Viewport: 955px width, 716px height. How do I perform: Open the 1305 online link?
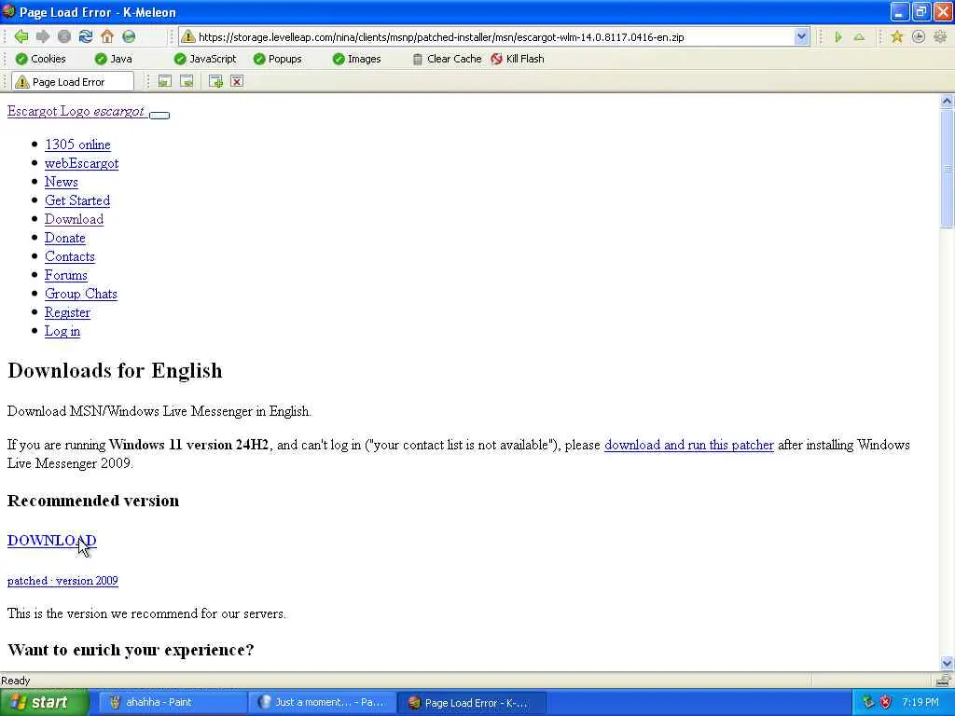tap(78, 145)
